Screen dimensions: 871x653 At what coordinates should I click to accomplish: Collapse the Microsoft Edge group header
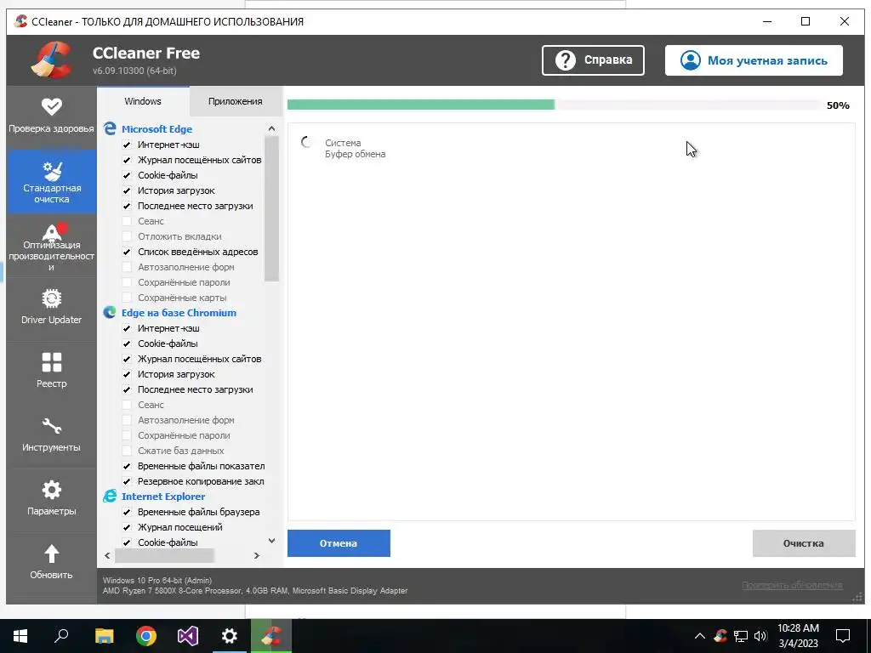[x=157, y=129]
